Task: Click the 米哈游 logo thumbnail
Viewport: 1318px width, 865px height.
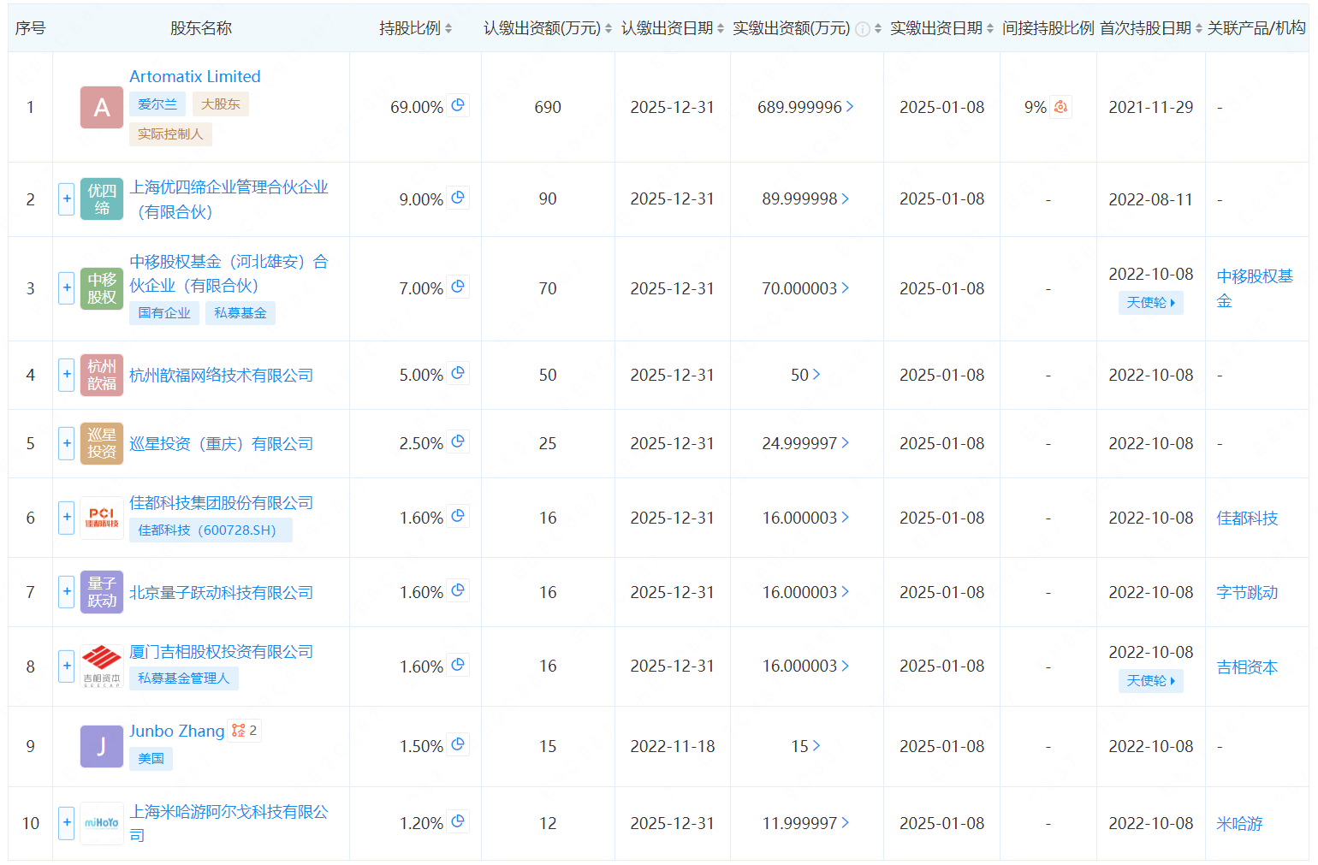Action: pyautogui.click(x=102, y=823)
